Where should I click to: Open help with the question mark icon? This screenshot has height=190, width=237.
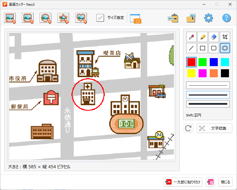pos(226,18)
